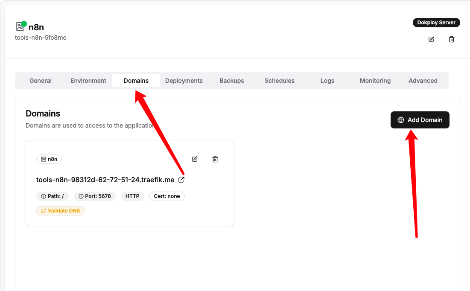The height and width of the screenshot is (291, 470).
Task: Click the Port: 5678 badge
Action: point(95,196)
